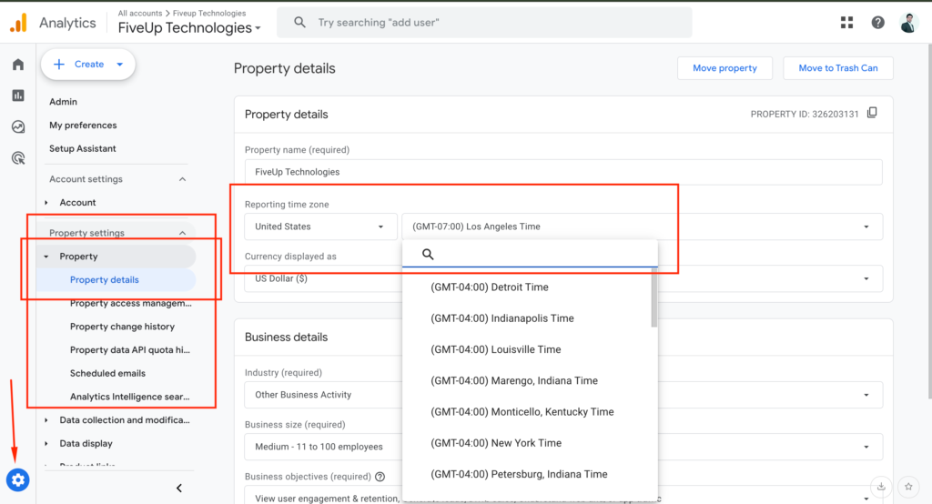The width and height of the screenshot is (932, 504).
Task: Click the search magnifier in the top bar
Action: pyautogui.click(x=299, y=23)
